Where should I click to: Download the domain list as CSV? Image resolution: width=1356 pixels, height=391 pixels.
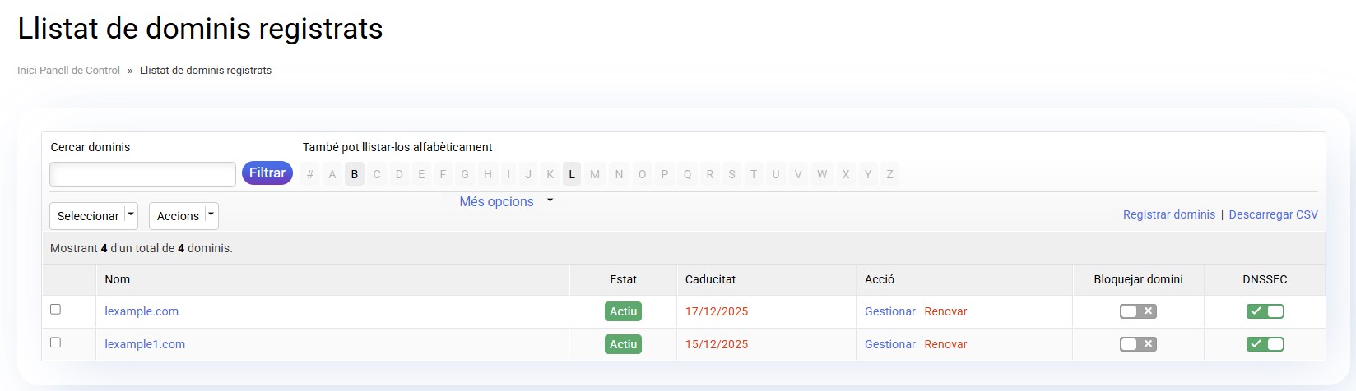(x=1273, y=214)
